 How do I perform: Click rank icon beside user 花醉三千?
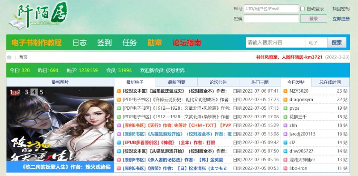[x=286, y=117]
